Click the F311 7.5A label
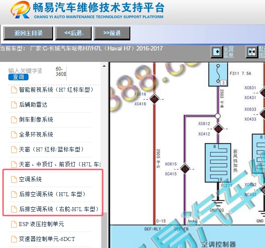Screen dimensions: 265x248 [240, 74]
